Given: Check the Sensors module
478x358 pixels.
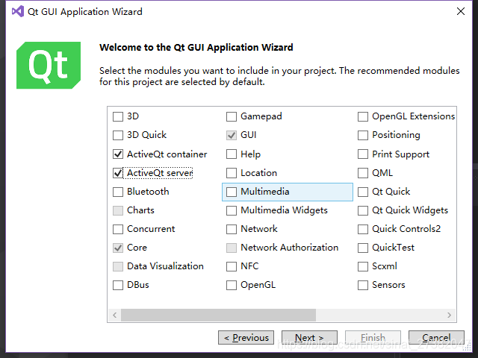Looking at the screenshot, I should (x=363, y=285).
